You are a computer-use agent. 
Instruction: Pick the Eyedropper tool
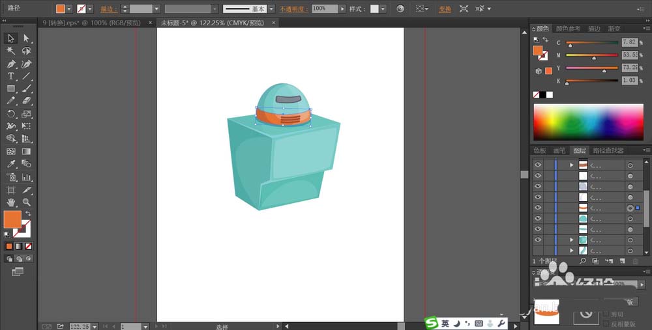[11, 164]
